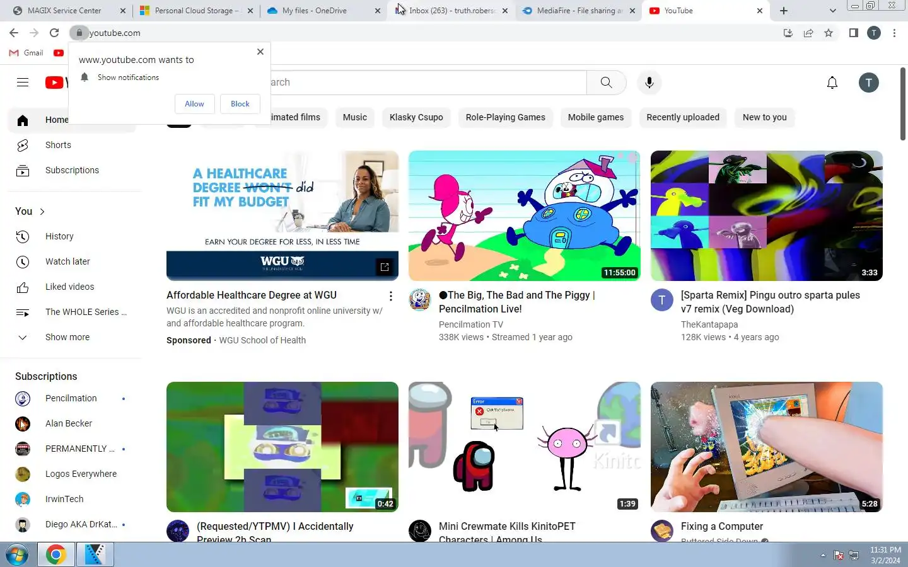Show hidden system tray icons
The image size is (908, 567).
(x=823, y=555)
